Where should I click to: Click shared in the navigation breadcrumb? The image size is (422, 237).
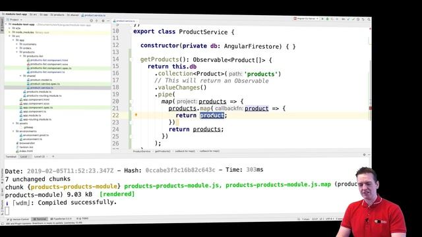73,14
